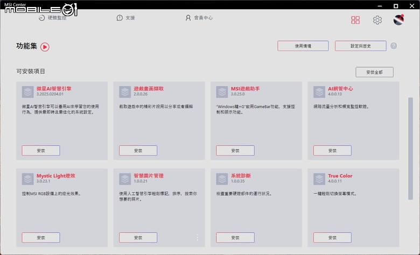This screenshot has height=255, width=420.
Task: Minimize the MSI Center window
Action: pyautogui.click(x=380, y=6)
